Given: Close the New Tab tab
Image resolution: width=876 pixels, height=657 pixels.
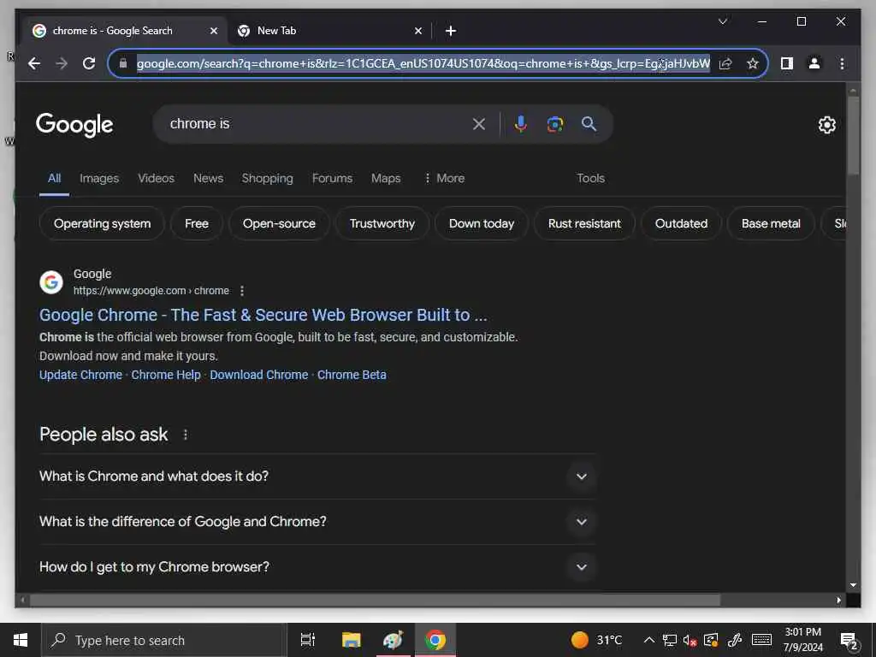Looking at the screenshot, I should 417,31.
